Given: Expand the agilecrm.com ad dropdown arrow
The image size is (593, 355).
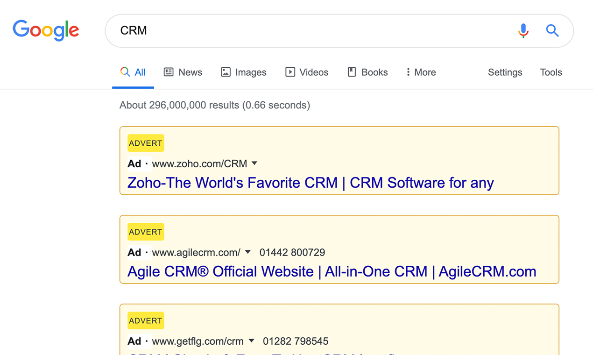Looking at the screenshot, I should coord(248,252).
